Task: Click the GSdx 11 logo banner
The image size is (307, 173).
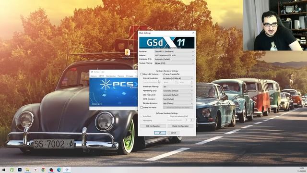Action: (167, 43)
